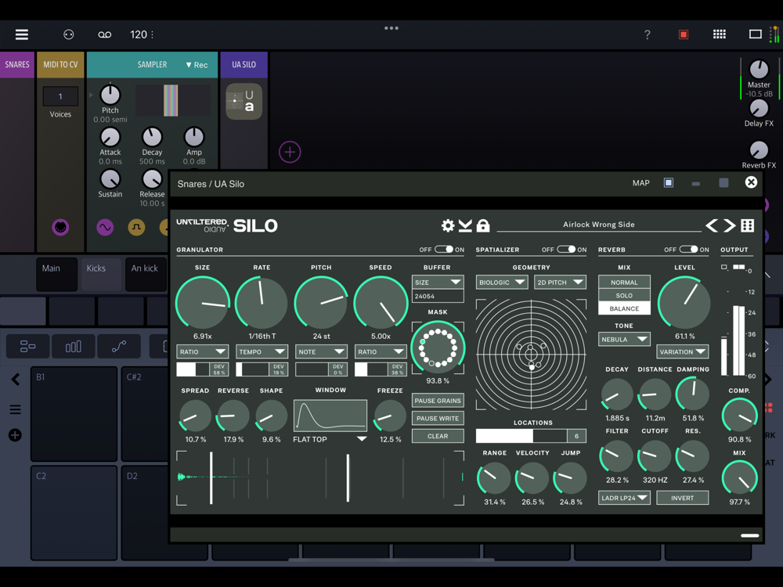Toggle the INVERT filter button

[x=682, y=498]
